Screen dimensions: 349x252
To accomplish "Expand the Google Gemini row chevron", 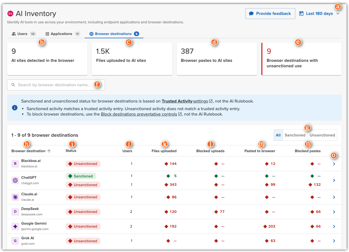I will pos(334,227).
